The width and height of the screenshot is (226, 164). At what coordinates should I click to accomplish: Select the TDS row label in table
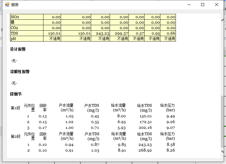(14, 33)
